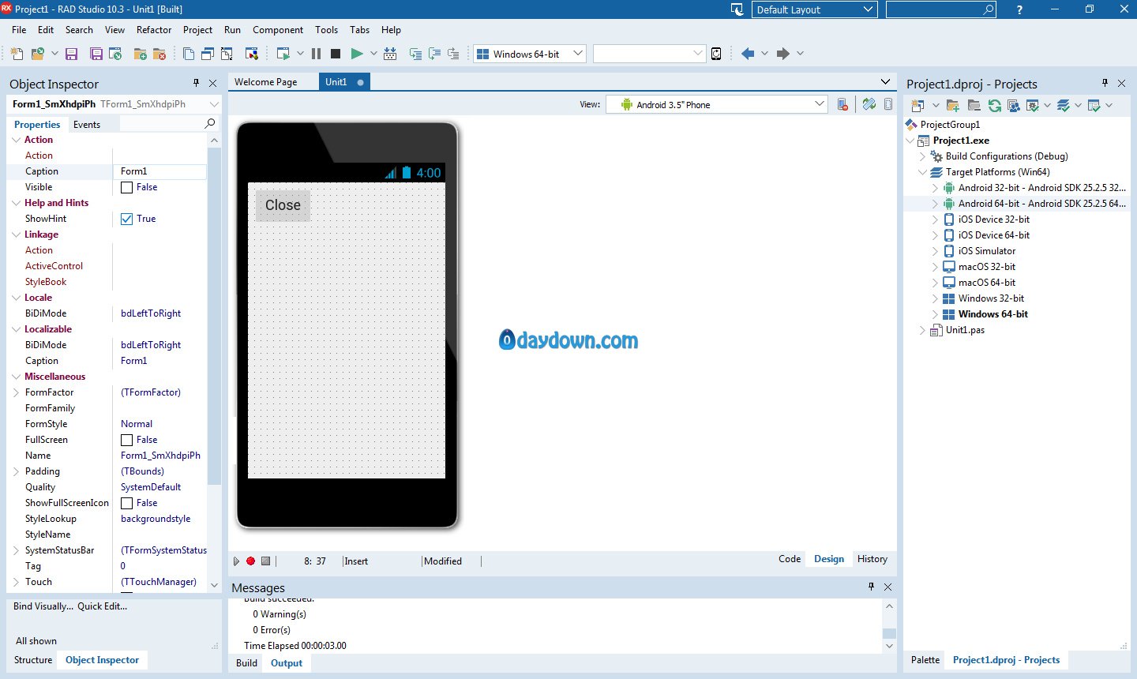Click the Step Over debugger icon
The image size is (1137, 679).
[x=433, y=54]
